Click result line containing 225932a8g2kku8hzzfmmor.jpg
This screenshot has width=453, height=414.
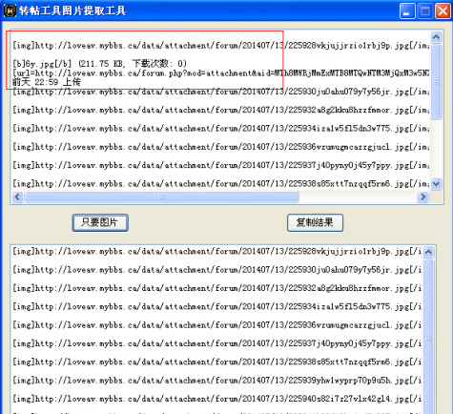pyautogui.click(x=216, y=288)
